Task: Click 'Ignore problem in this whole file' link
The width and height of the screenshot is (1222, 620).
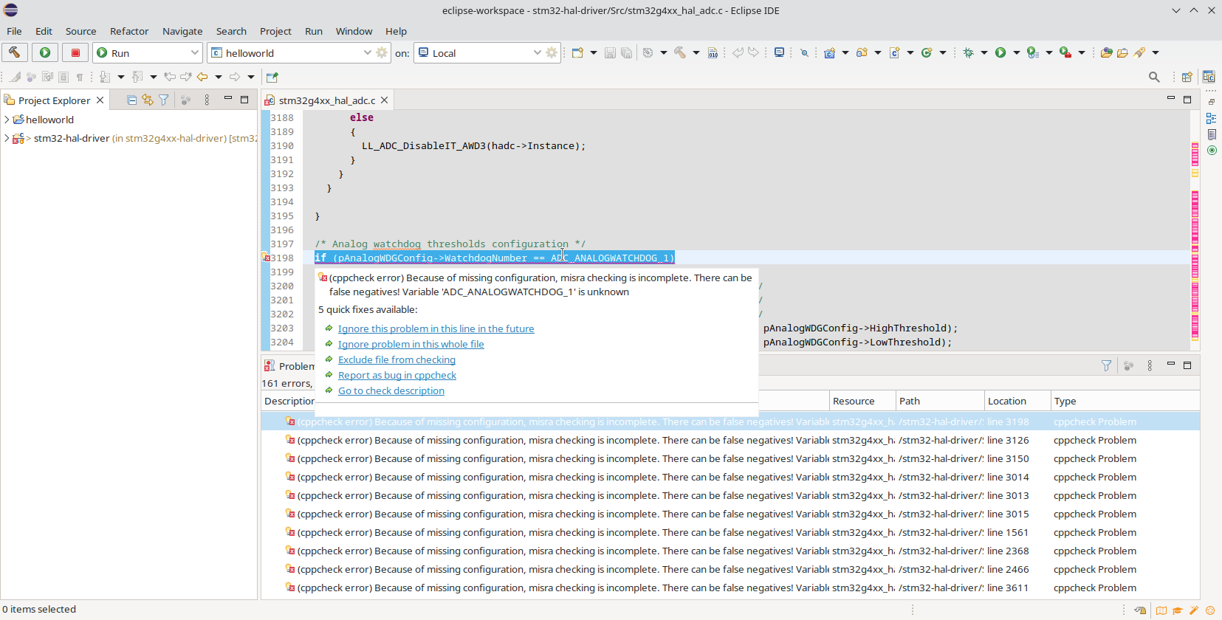Action: [x=411, y=345]
